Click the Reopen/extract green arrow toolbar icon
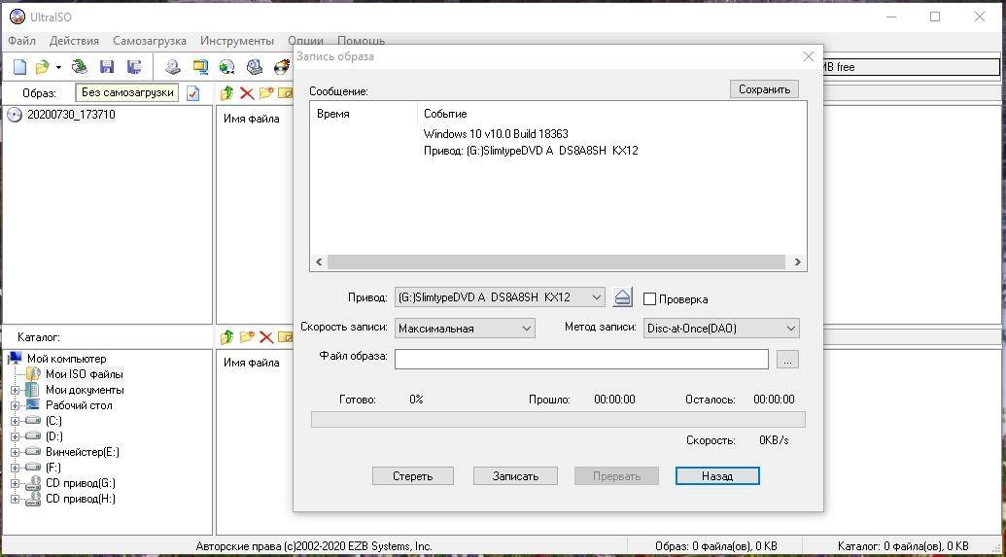 pos(79,67)
